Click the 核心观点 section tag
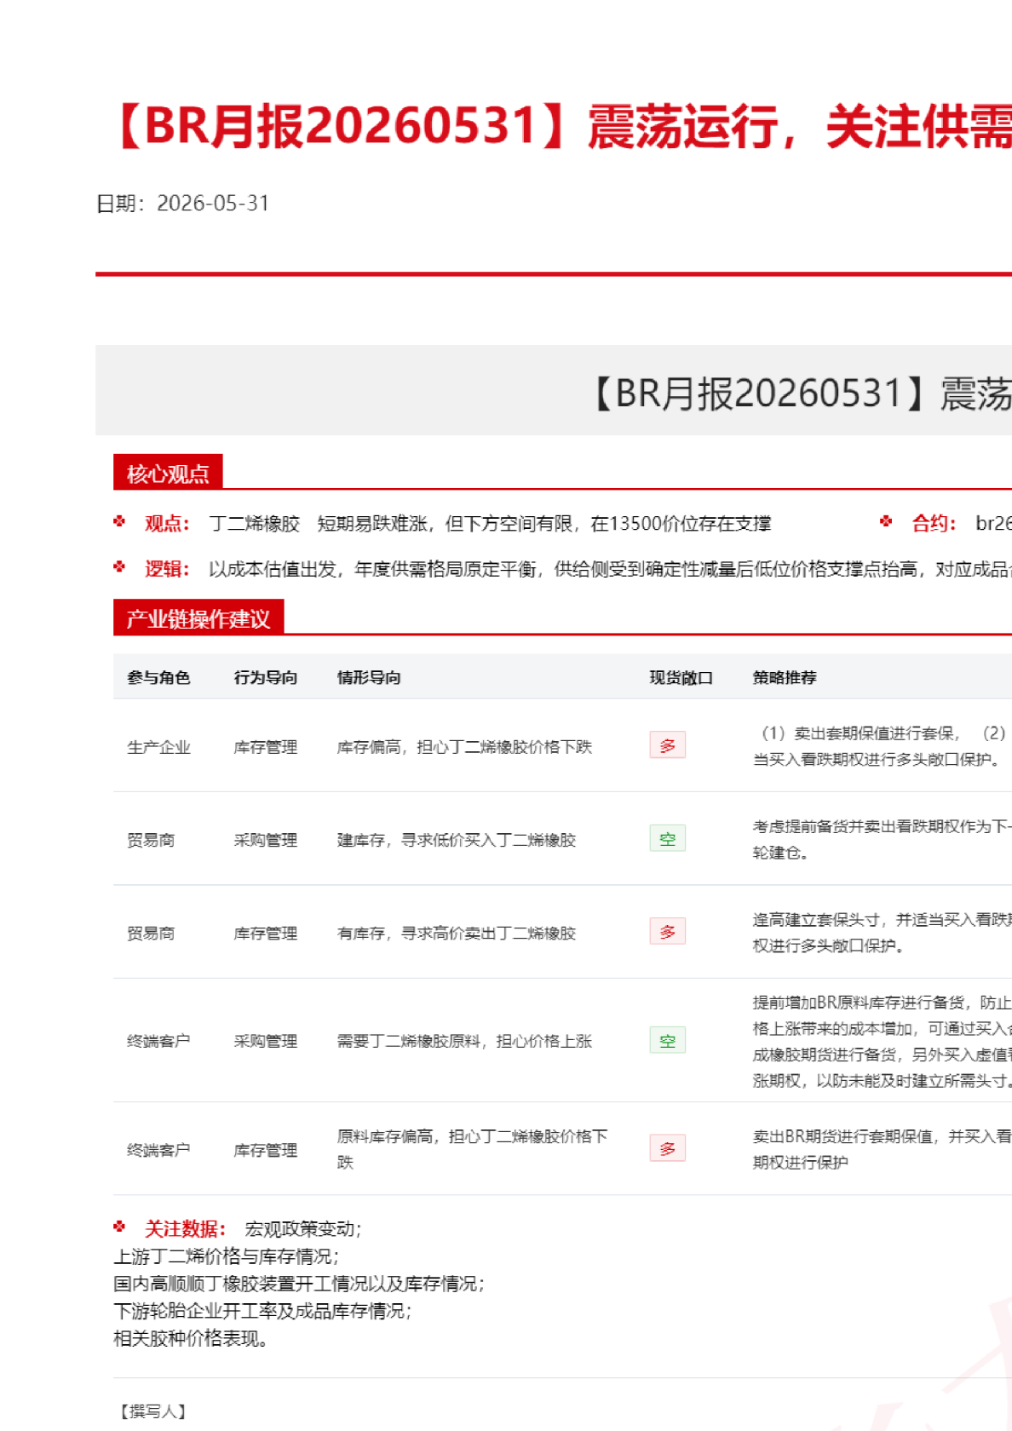The height and width of the screenshot is (1431, 1012). tap(168, 473)
